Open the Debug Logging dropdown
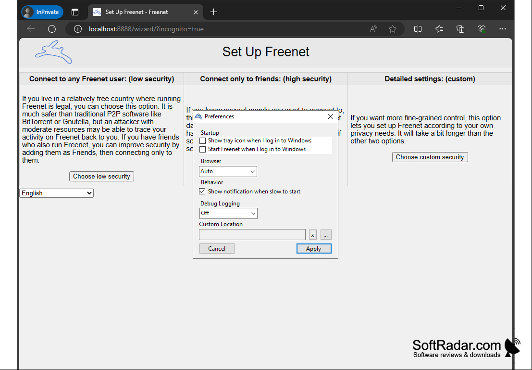This screenshot has height=370, width=532. click(228, 213)
